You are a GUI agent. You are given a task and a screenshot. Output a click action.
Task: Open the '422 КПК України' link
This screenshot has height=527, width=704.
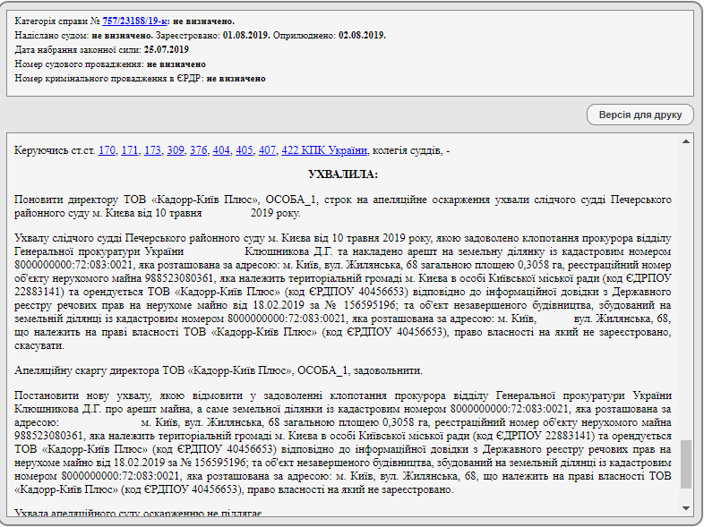coord(323,150)
